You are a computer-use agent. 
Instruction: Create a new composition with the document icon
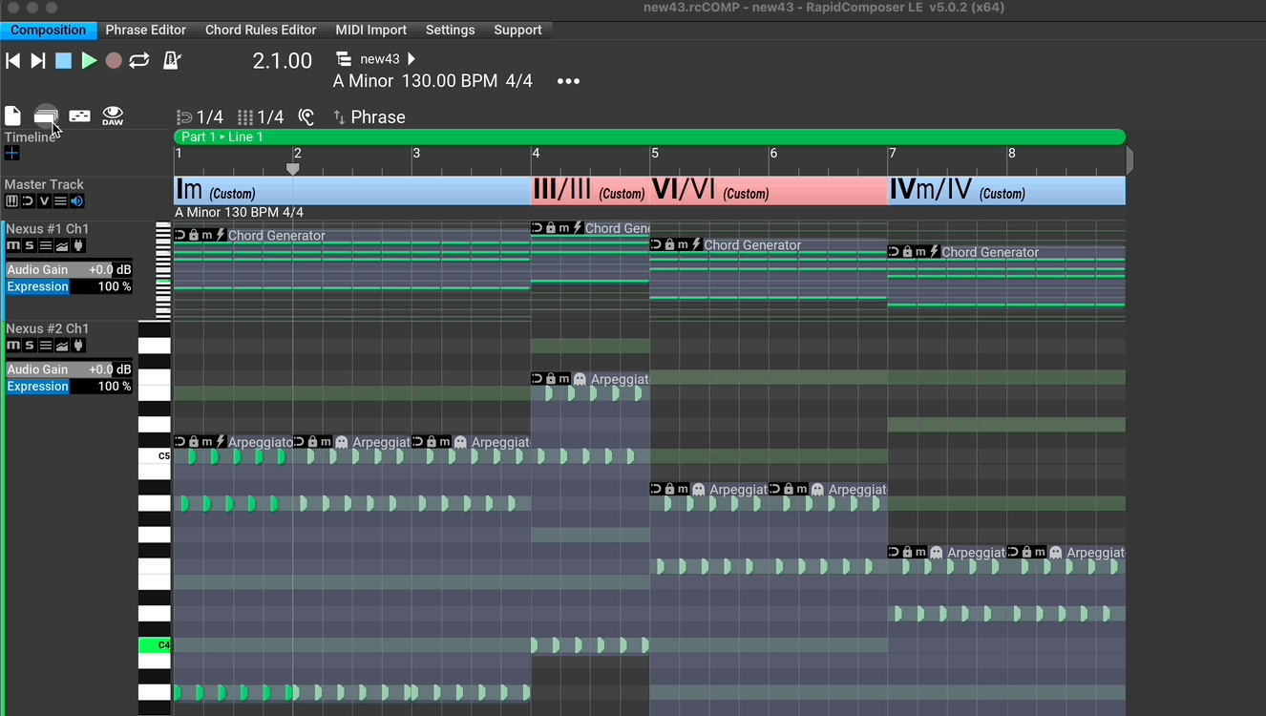tap(12, 116)
